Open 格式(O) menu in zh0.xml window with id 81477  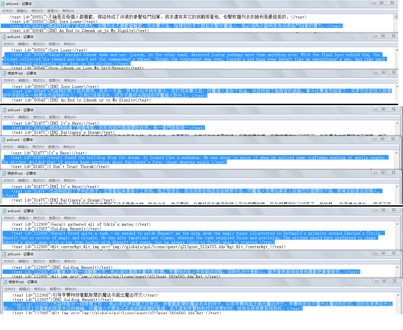39,117
